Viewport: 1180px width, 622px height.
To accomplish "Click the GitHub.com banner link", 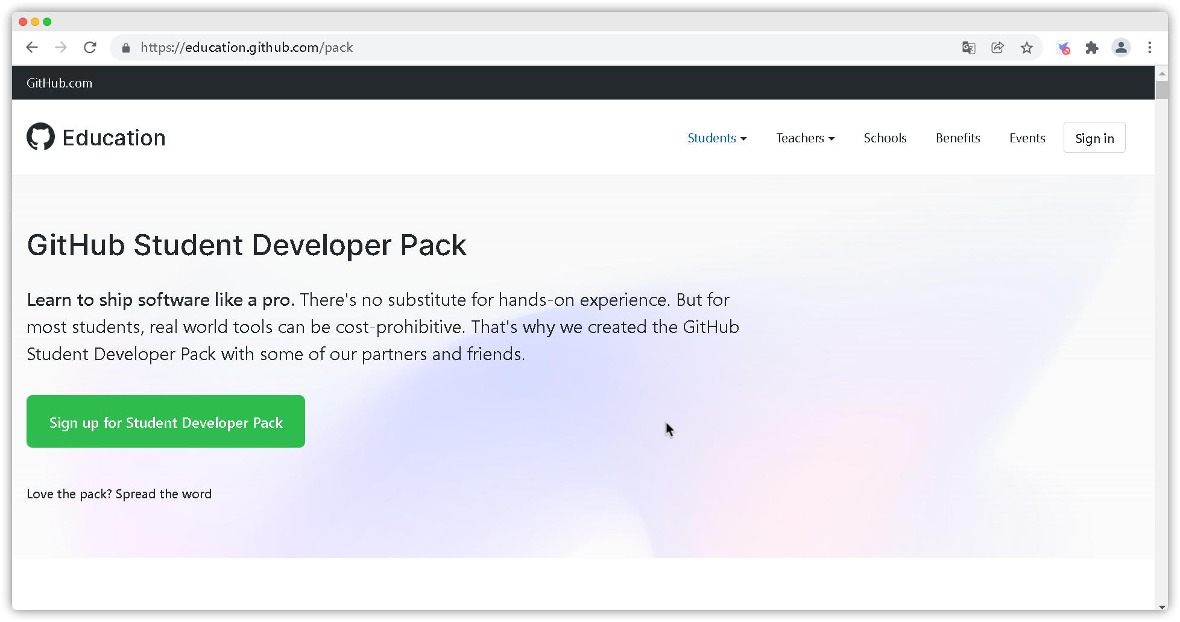I will tap(58, 83).
